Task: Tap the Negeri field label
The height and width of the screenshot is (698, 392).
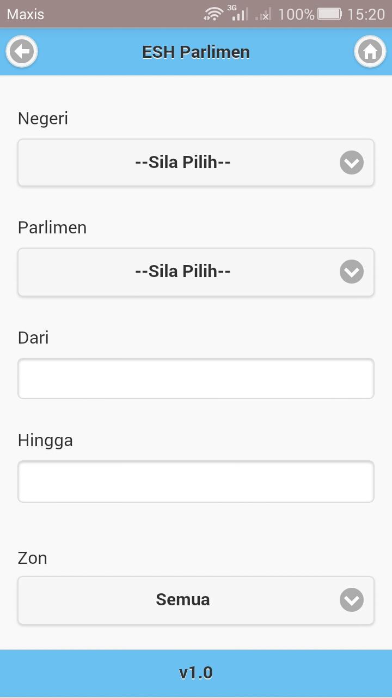Action: click(x=43, y=118)
